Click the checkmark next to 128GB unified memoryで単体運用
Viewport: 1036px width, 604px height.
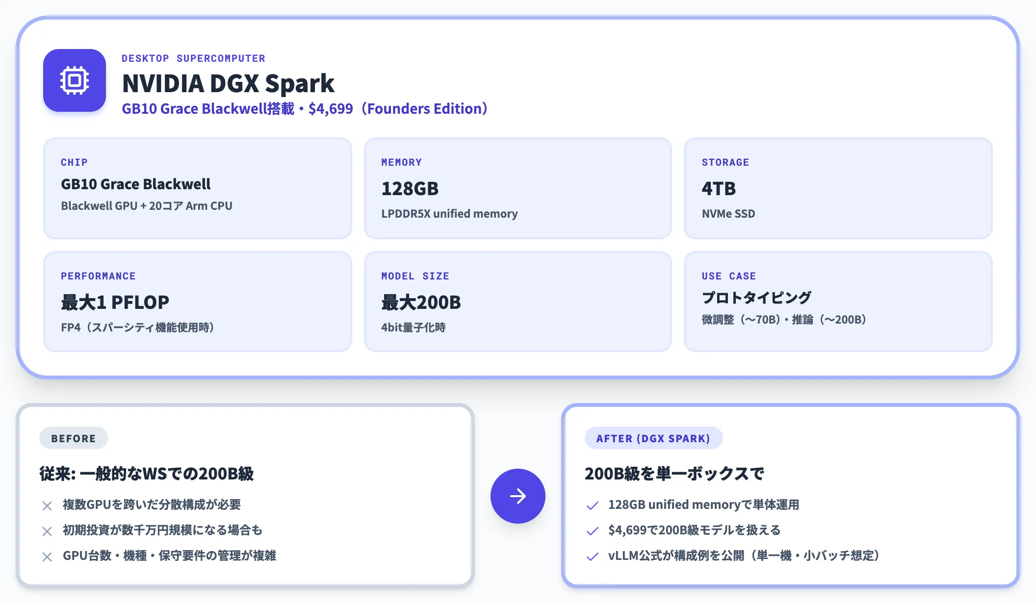pyautogui.click(x=593, y=505)
